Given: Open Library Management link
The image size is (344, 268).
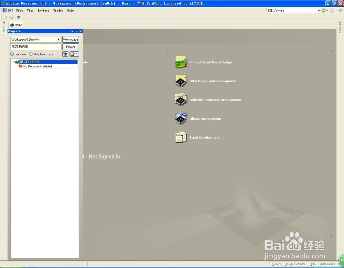Looking at the screenshot, I should tap(205, 119).
